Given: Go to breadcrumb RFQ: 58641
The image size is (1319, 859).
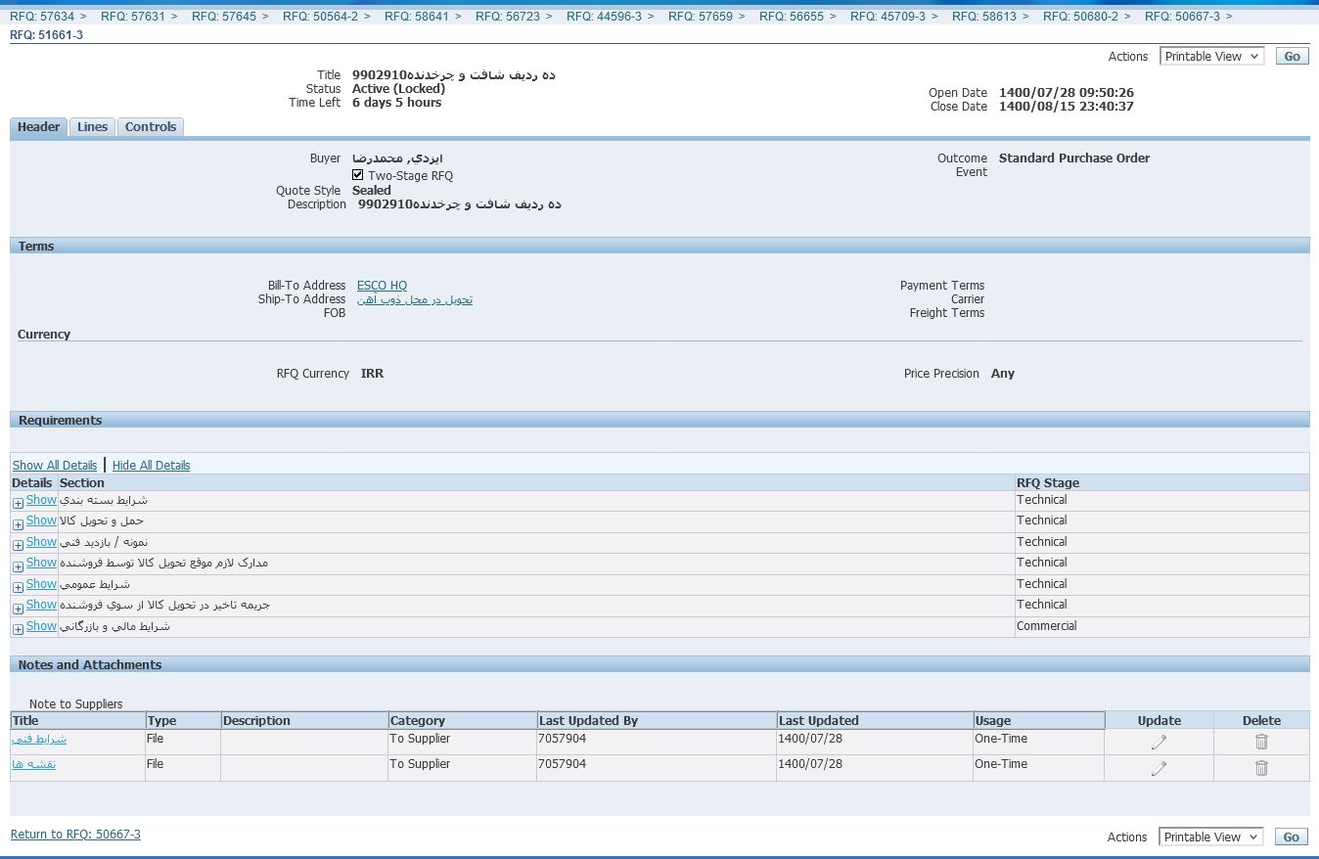Looking at the screenshot, I should (x=417, y=17).
